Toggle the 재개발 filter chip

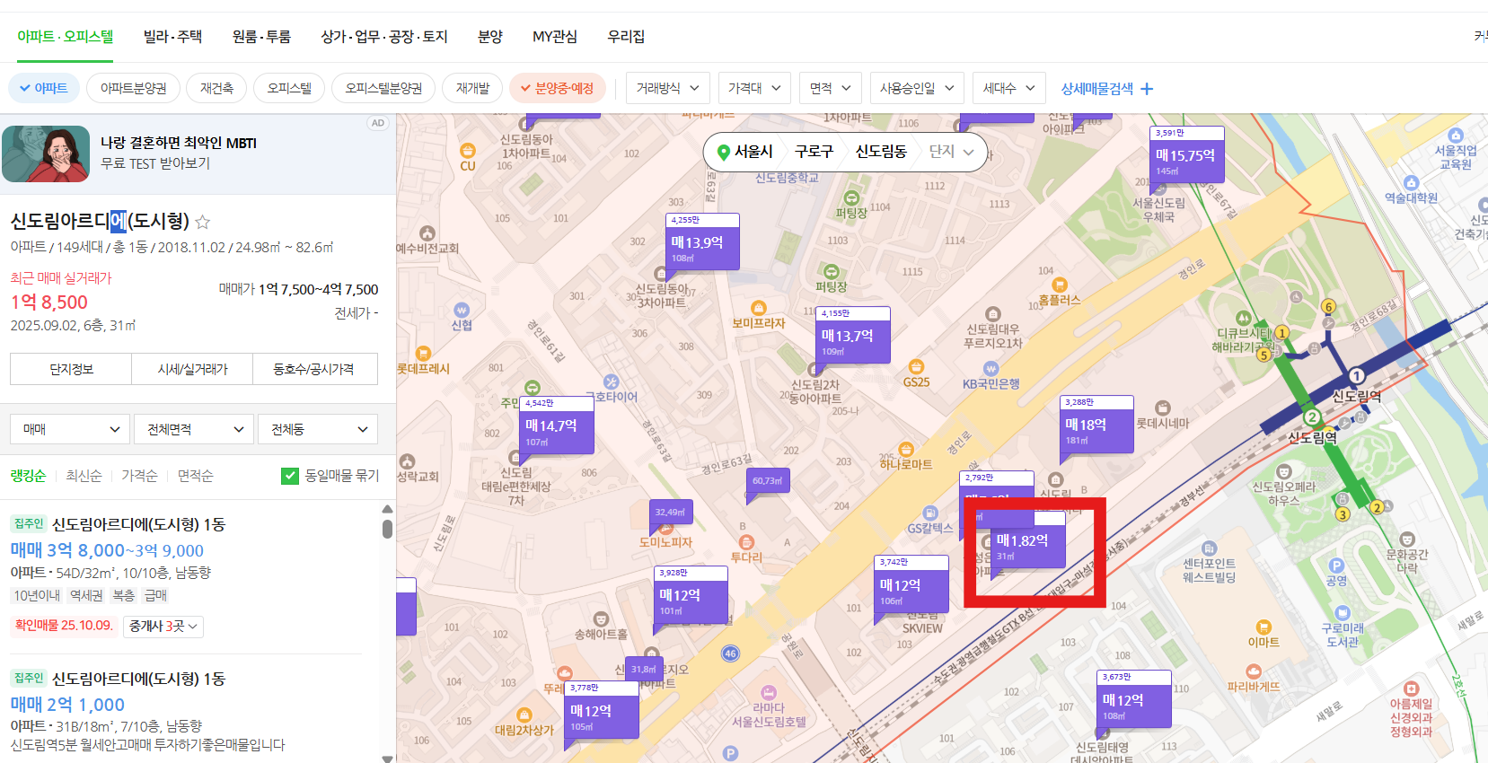pyautogui.click(x=472, y=88)
